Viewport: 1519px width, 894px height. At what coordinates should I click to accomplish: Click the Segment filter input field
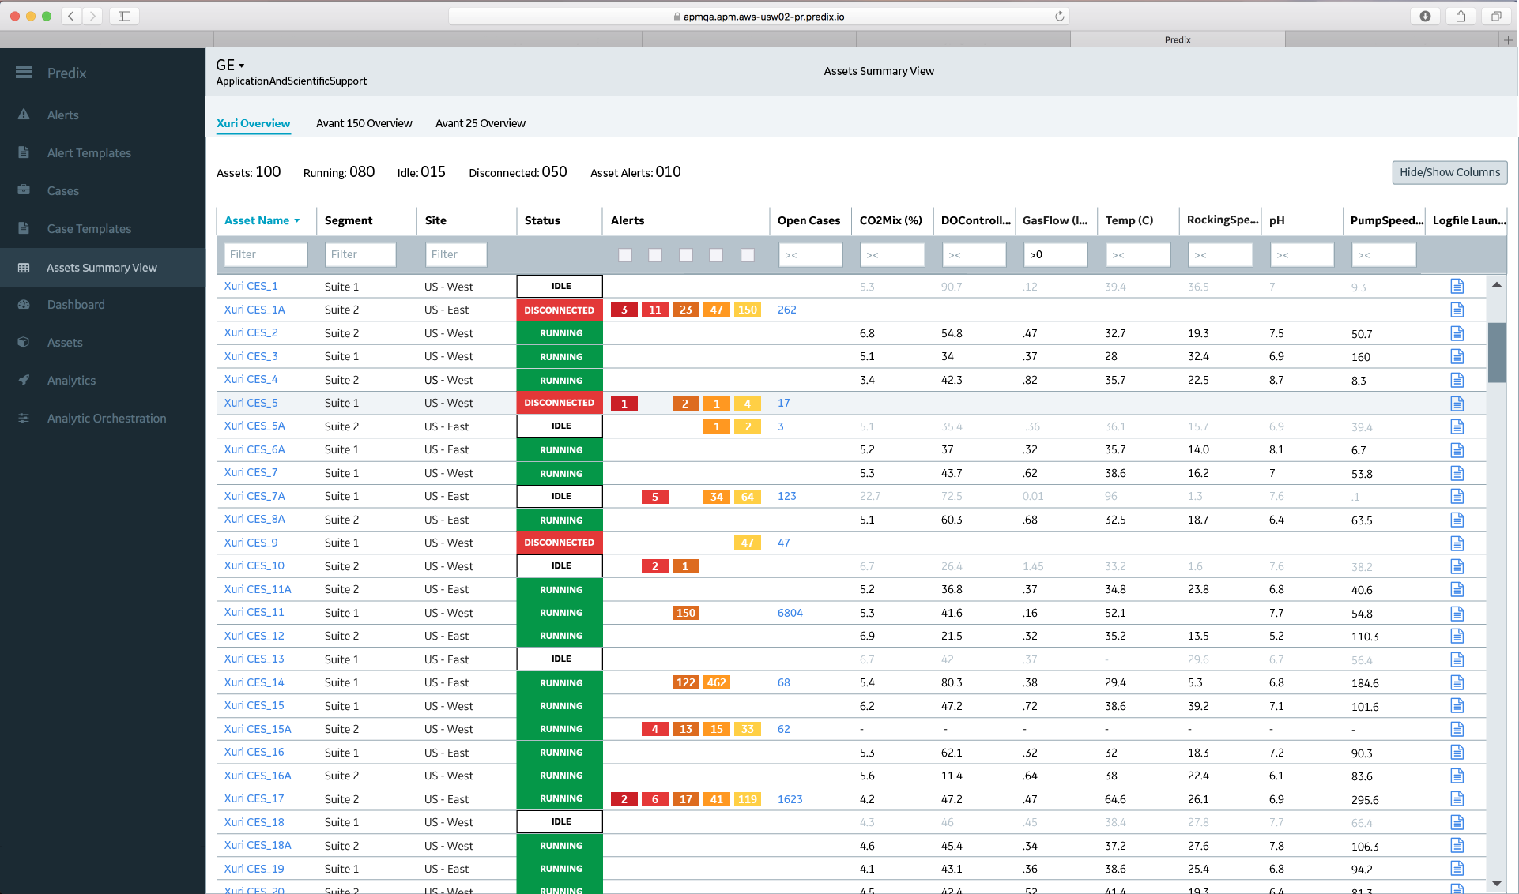click(360, 254)
